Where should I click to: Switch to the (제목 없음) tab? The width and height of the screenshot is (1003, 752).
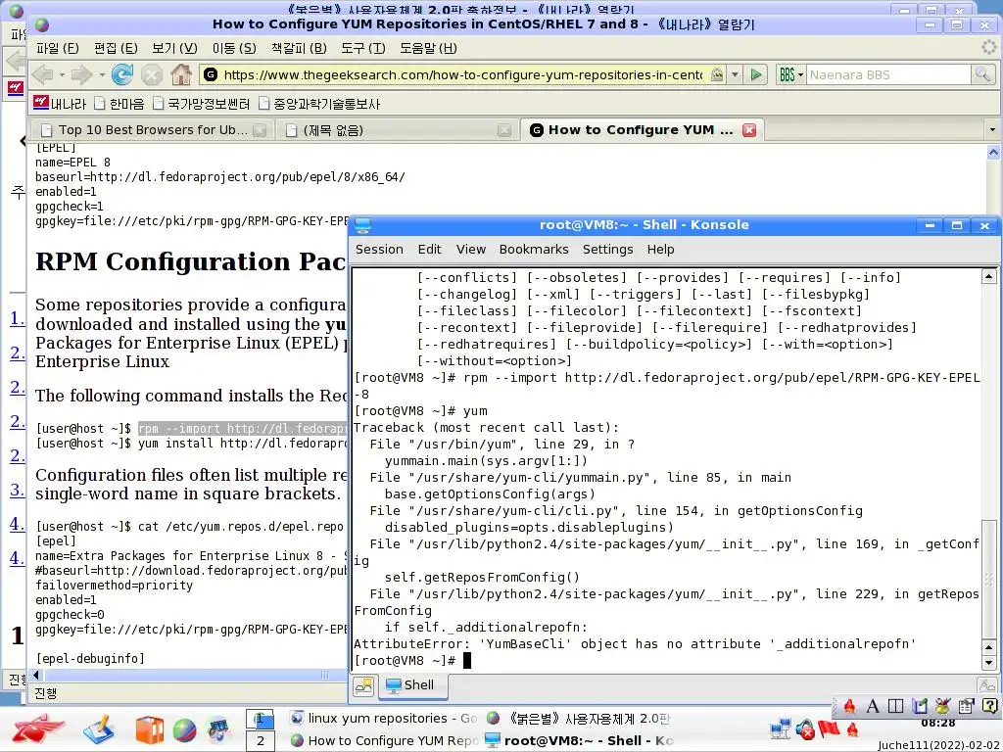(398, 130)
